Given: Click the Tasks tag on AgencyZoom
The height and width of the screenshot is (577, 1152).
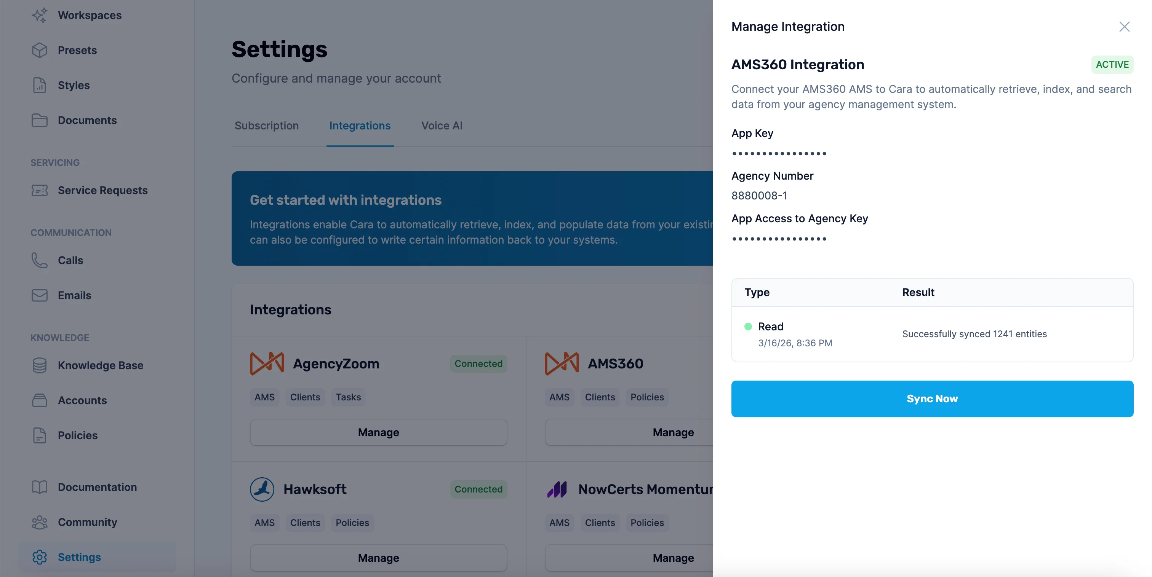Looking at the screenshot, I should click(348, 397).
